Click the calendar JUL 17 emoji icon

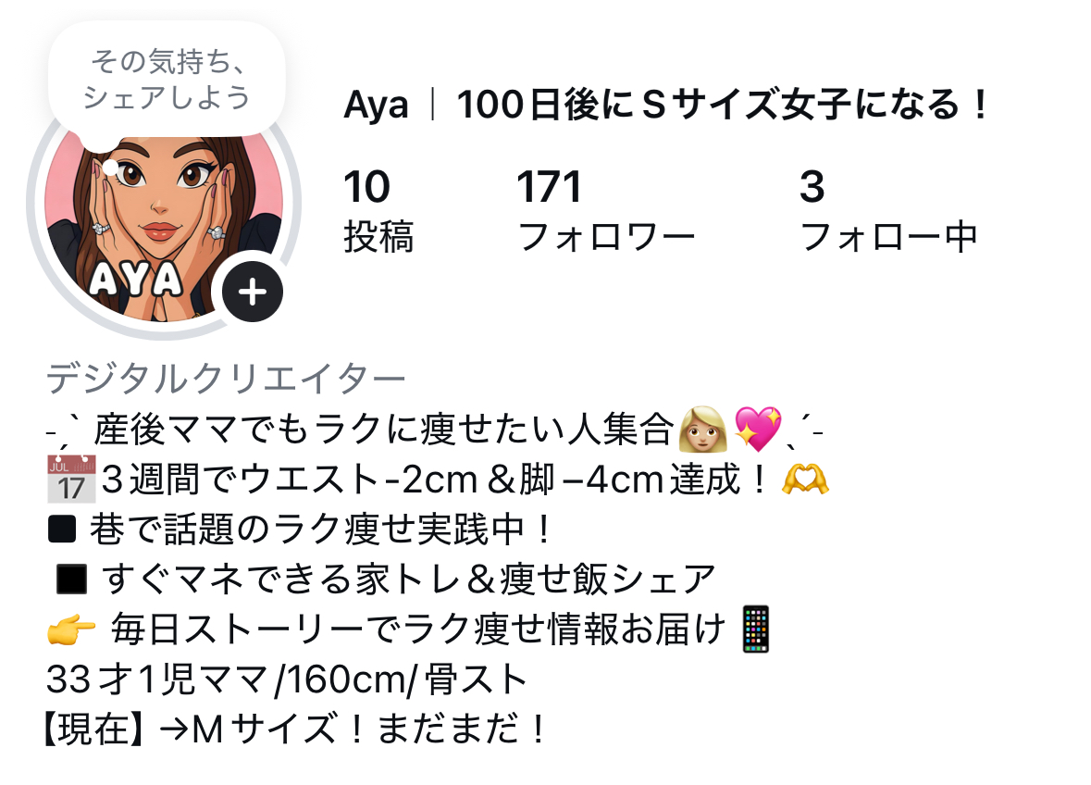(x=71, y=479)
